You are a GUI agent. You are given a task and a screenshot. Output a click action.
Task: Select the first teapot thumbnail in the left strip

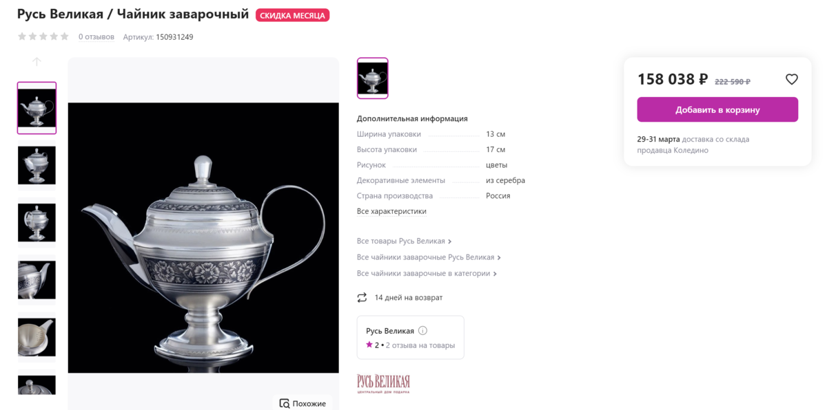coord(37,108)
